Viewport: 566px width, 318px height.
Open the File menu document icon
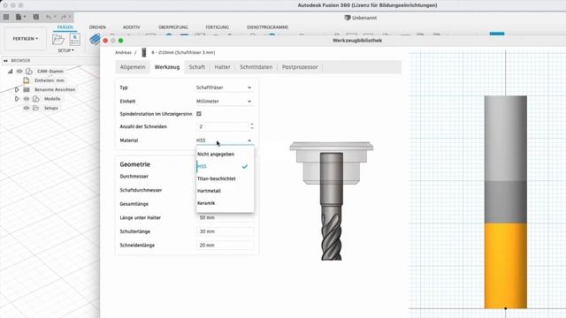click(x=19, y=17)
